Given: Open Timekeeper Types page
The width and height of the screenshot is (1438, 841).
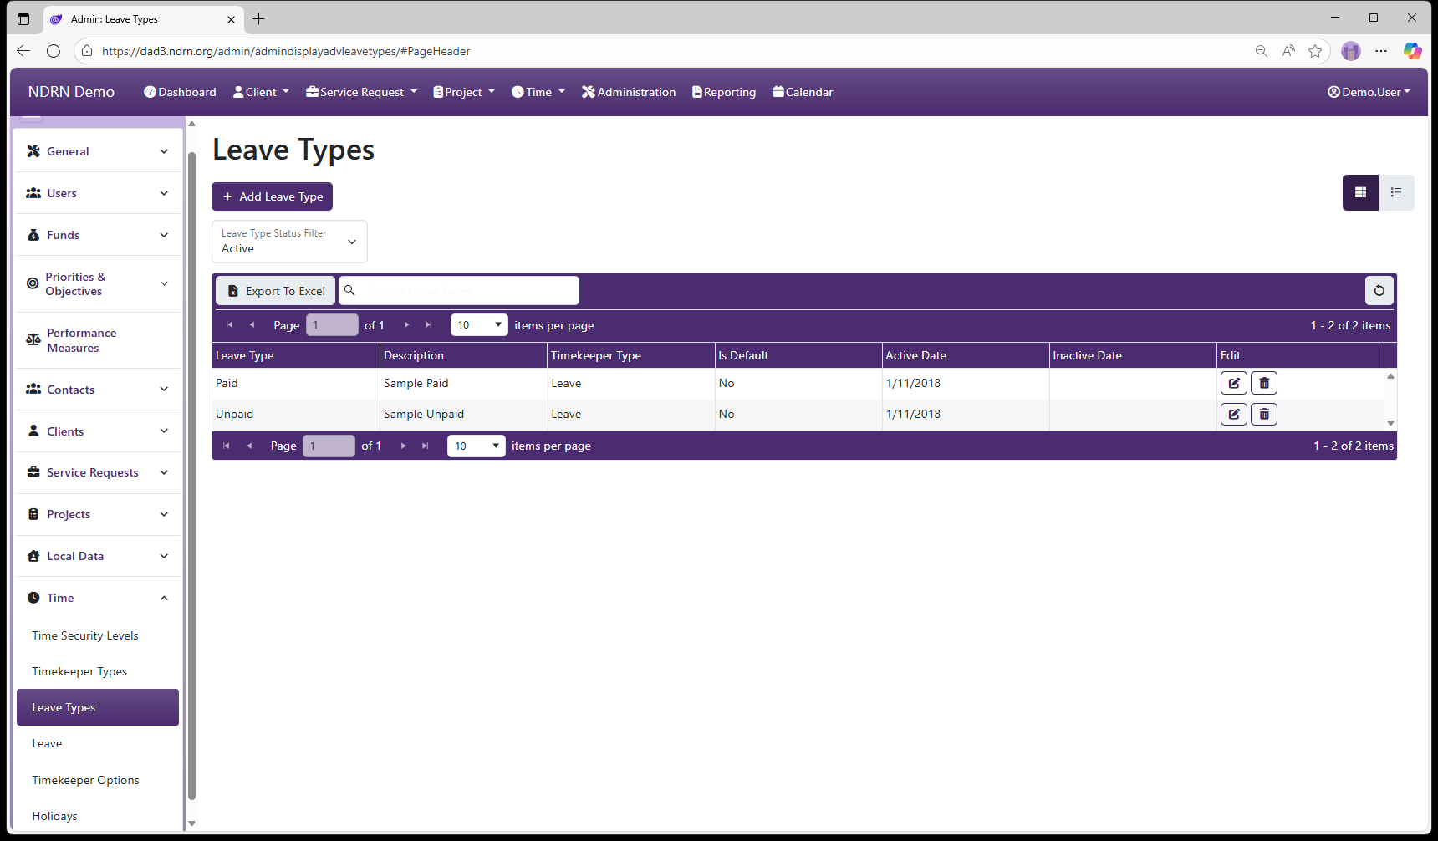Looking at the screenshot, I should [98, 671].
